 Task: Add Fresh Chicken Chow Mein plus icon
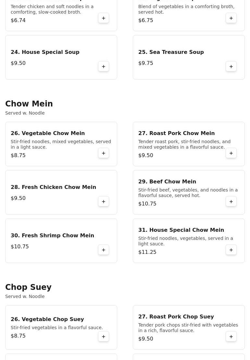click(104, 202)
